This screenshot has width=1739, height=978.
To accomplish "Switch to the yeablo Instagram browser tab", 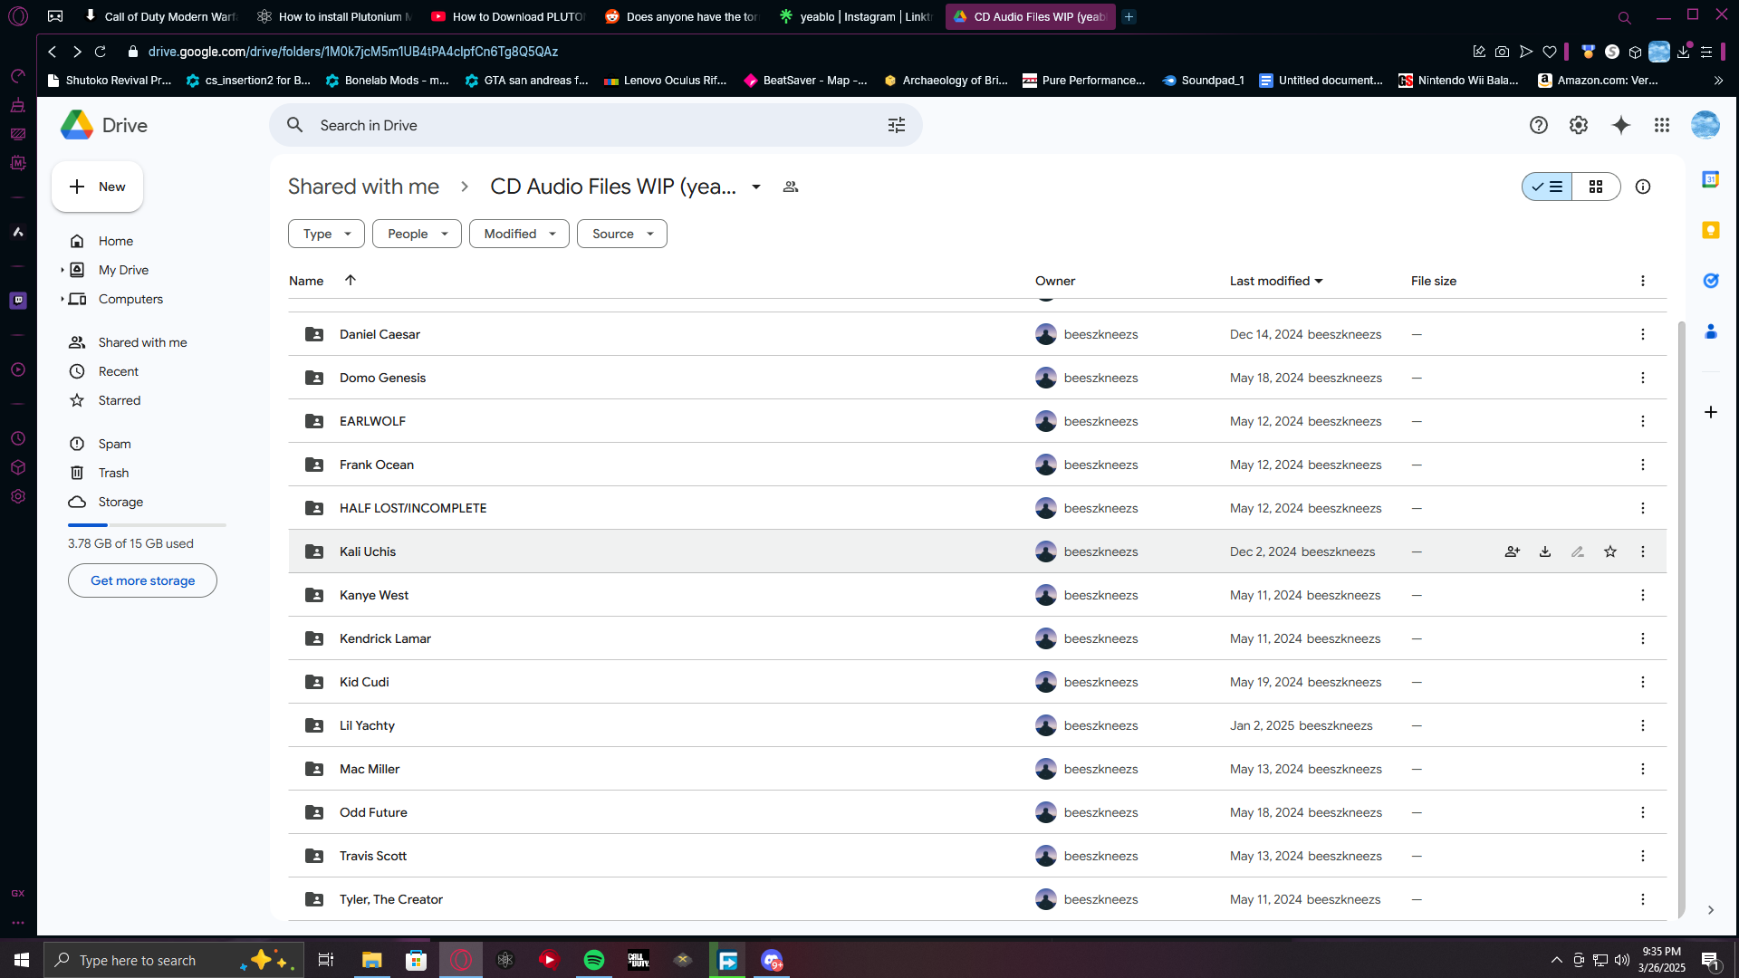I will 856,16.
